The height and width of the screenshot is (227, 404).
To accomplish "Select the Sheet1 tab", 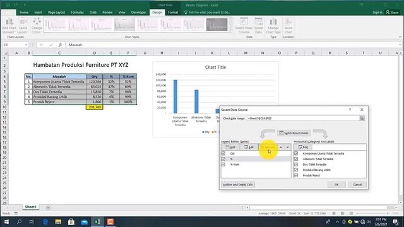I will click(x=31, y=207).
